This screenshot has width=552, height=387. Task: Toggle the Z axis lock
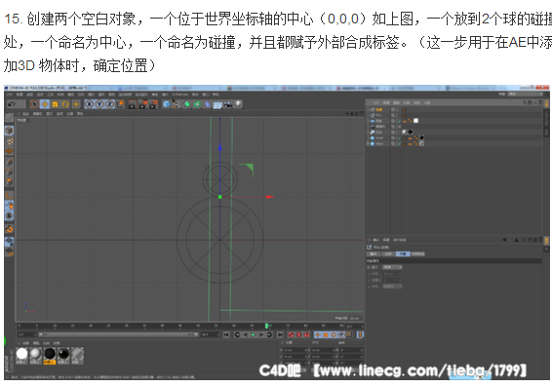[x=109, y=104]
